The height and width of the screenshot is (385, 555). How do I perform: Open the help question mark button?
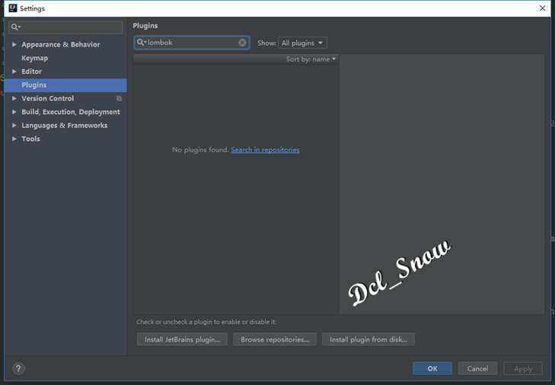coord(18,368)
